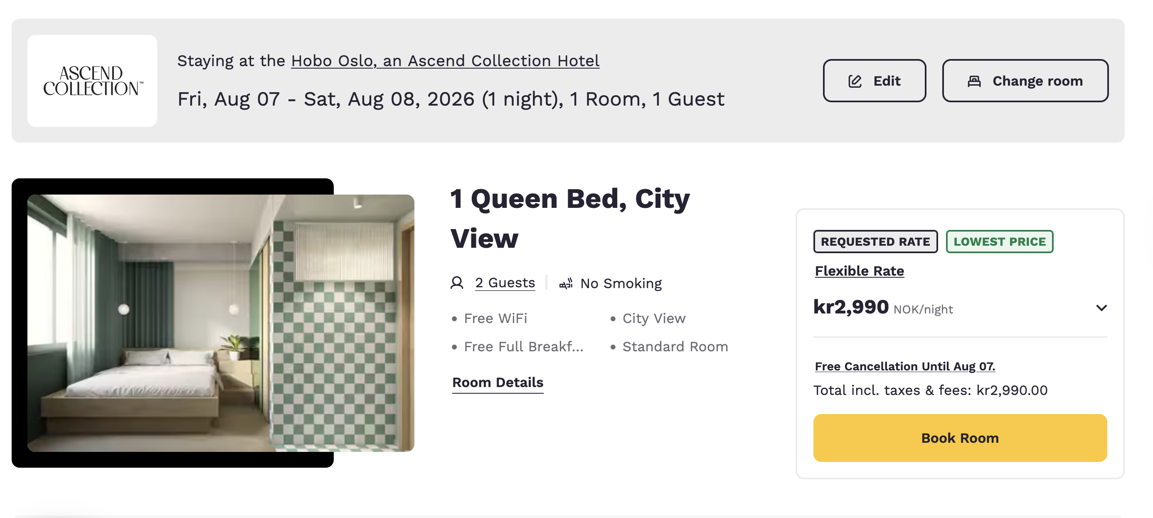1153x518 pixels.
Task: Click the Edit pencil icon
Action: click(x=855, y=81)
